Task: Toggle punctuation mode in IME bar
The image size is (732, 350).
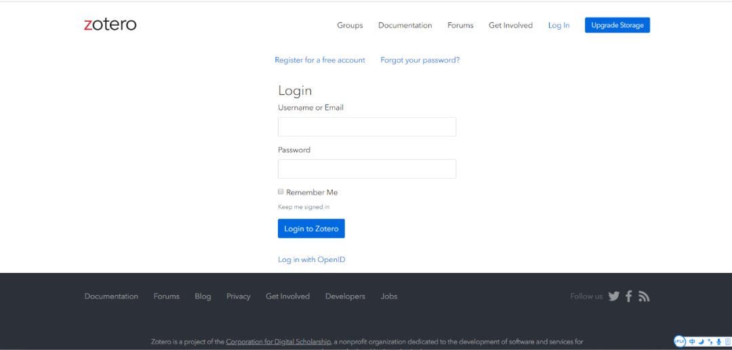Action: coord(710,342)
